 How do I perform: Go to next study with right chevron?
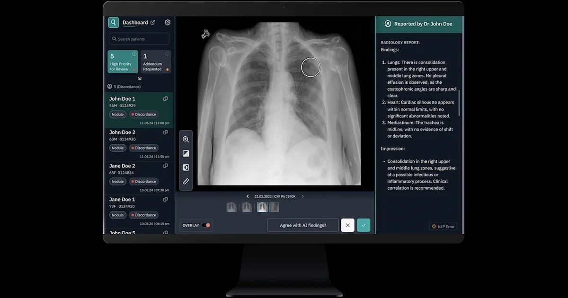pos(303,196)
